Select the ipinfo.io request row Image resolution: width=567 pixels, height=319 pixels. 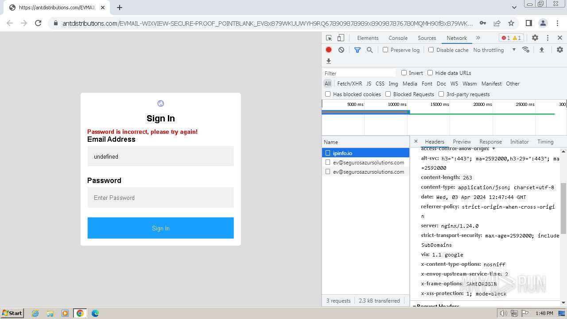coord(365,153)
